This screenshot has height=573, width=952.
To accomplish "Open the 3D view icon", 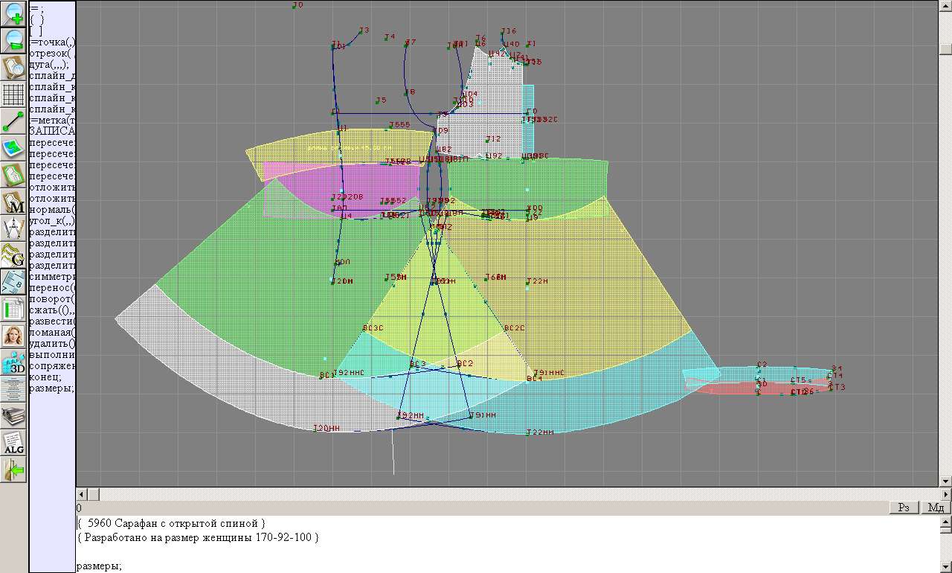I will (x=14, y=362).
